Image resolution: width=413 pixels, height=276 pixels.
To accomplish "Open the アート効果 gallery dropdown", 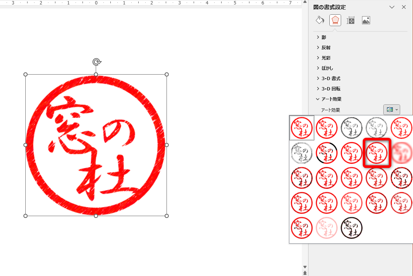I will coord(392,110).
